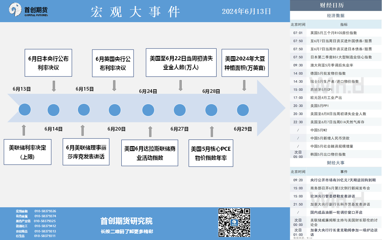Viewport: 382px width, 240px height.
Task: Click the 衍生品 phone number 010-58379311
Action: click(x=45, y=236)
